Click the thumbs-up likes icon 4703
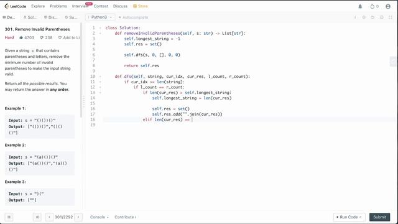This screenshot has width=398, height=224. click(21, 37)
